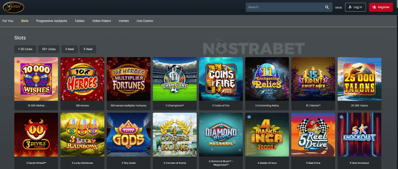The height and width of the screenshot is (169, 398).
Task: Click the "4 Corners of Rome" caption
Action: (175, 163)
